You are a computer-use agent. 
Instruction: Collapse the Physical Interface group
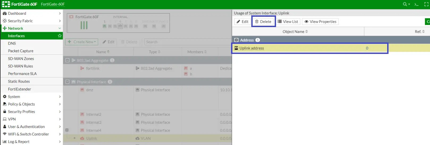(67, 82)
